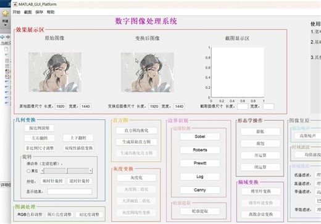Viewport: 321px width, 224px height.
Task: Click the 上下翻转 button
Action: (x=78, y=138)
